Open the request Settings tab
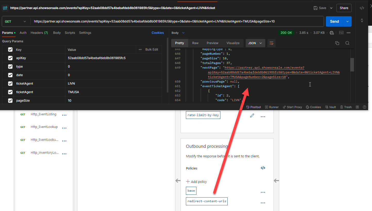The width and height of the screenshot is (372, 211). [x=85, y=33]
